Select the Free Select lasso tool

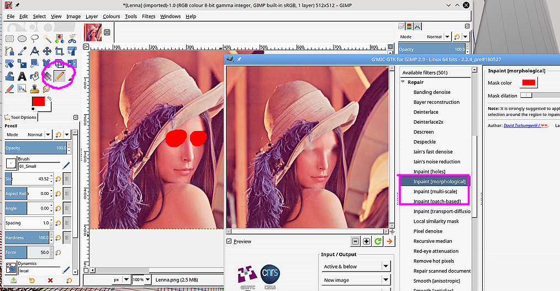35,39
